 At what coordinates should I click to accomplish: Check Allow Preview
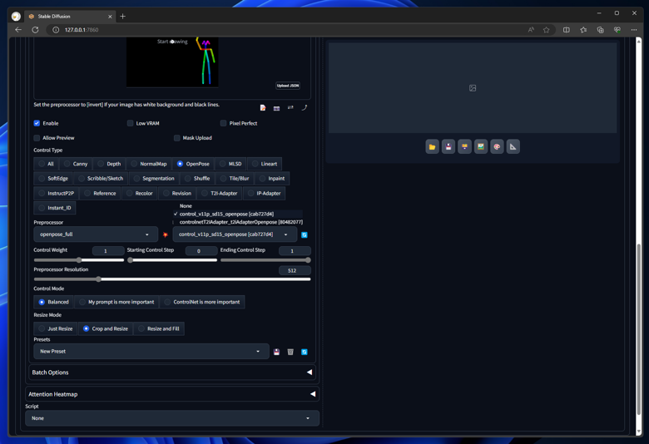click(x=37, y=138)
